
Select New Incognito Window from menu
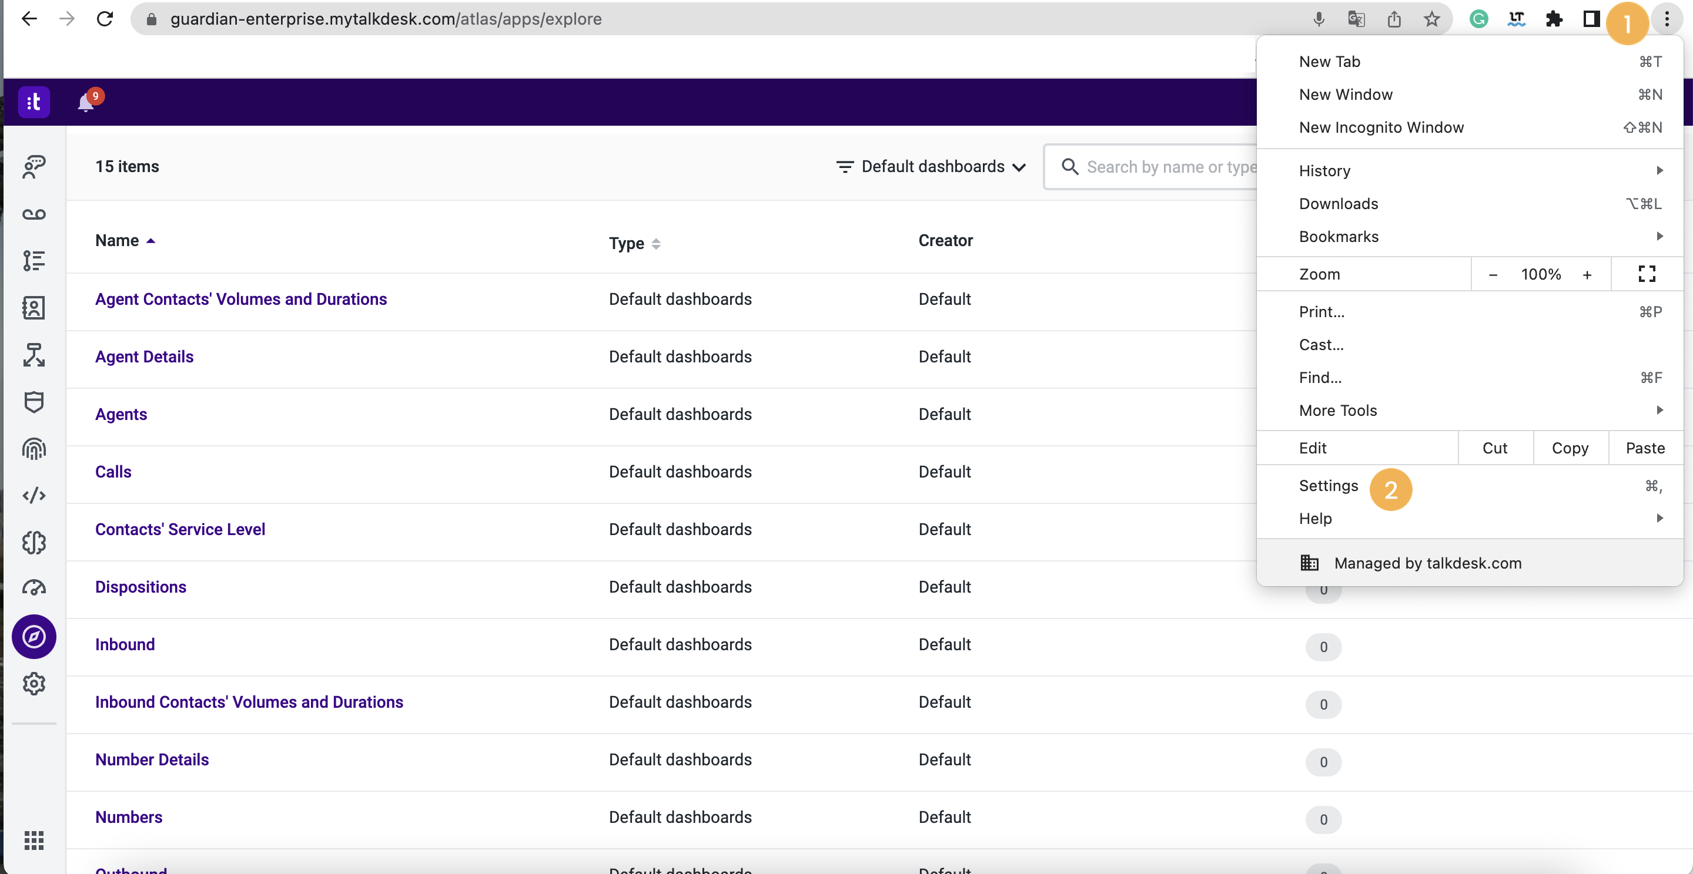click(1382, 127)
